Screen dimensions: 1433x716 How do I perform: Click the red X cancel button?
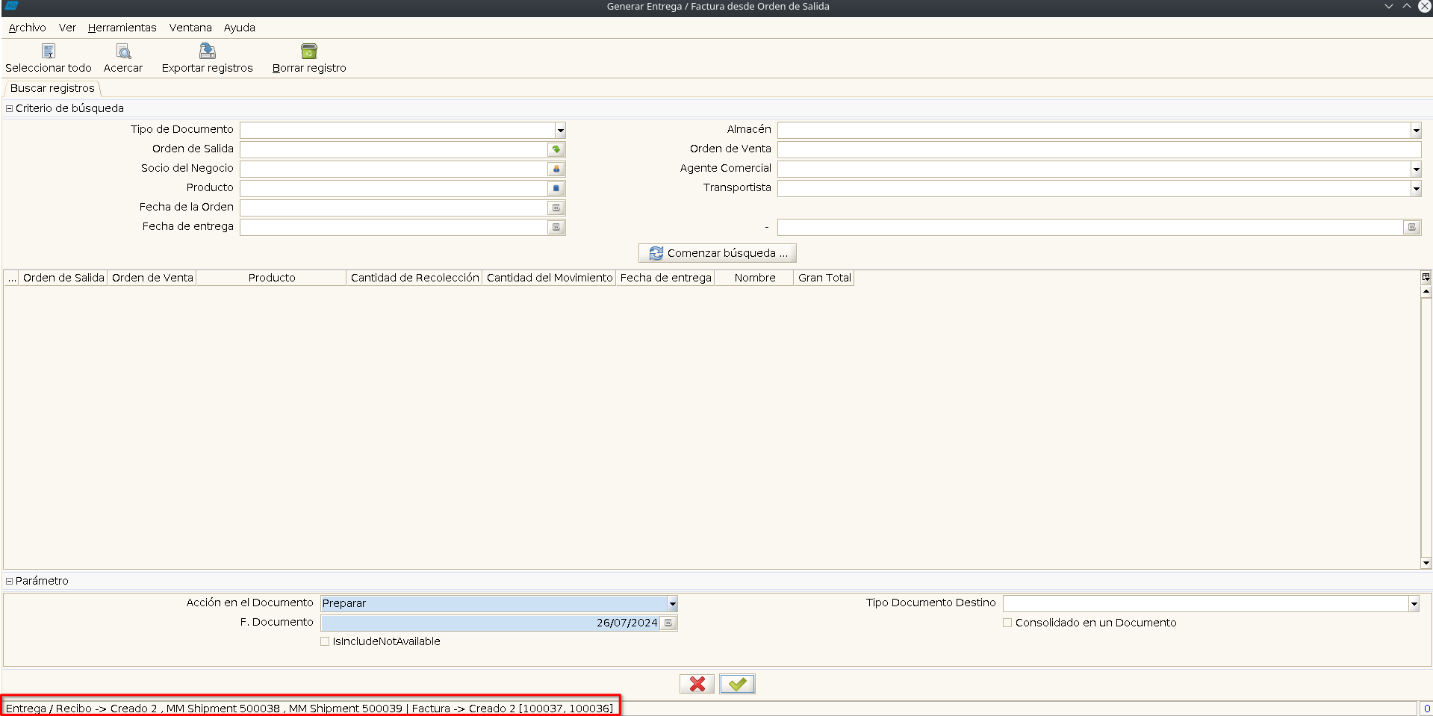click(697, 684)
